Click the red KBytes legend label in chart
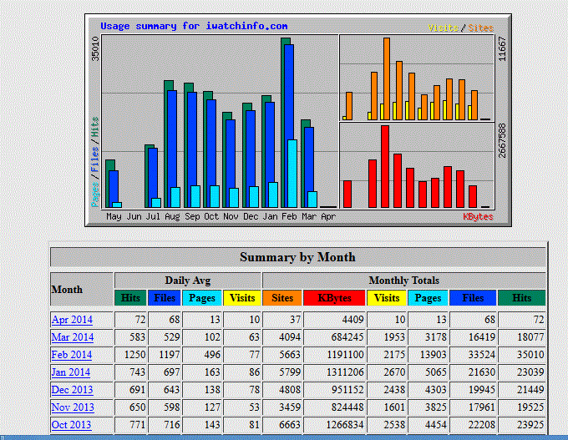The height and width of the screenshot is (440, 568). click(x=478, y=216)
